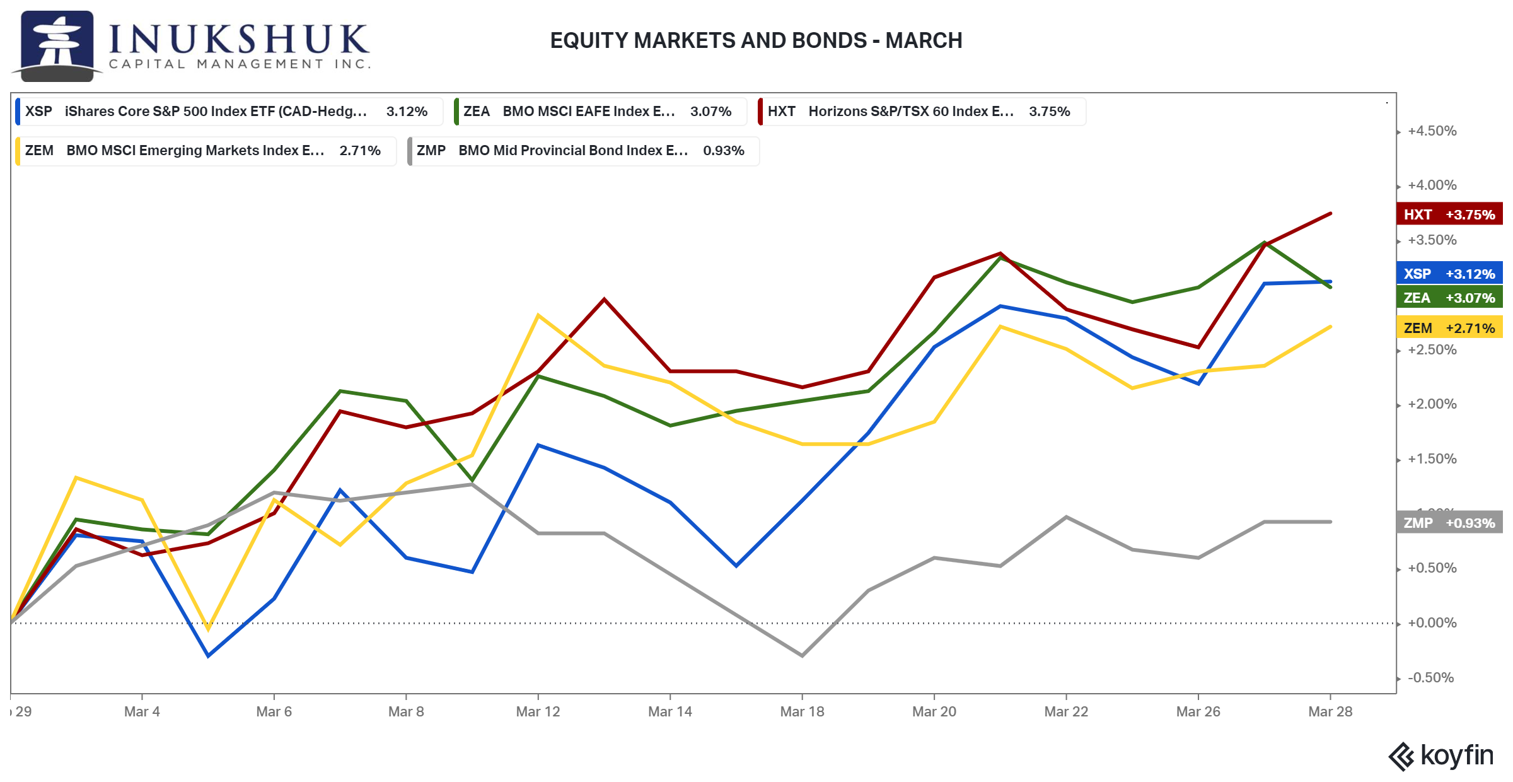1513x782 pixels.
Task: Click the yellow ZEM color bar
Action: (18, 151)
